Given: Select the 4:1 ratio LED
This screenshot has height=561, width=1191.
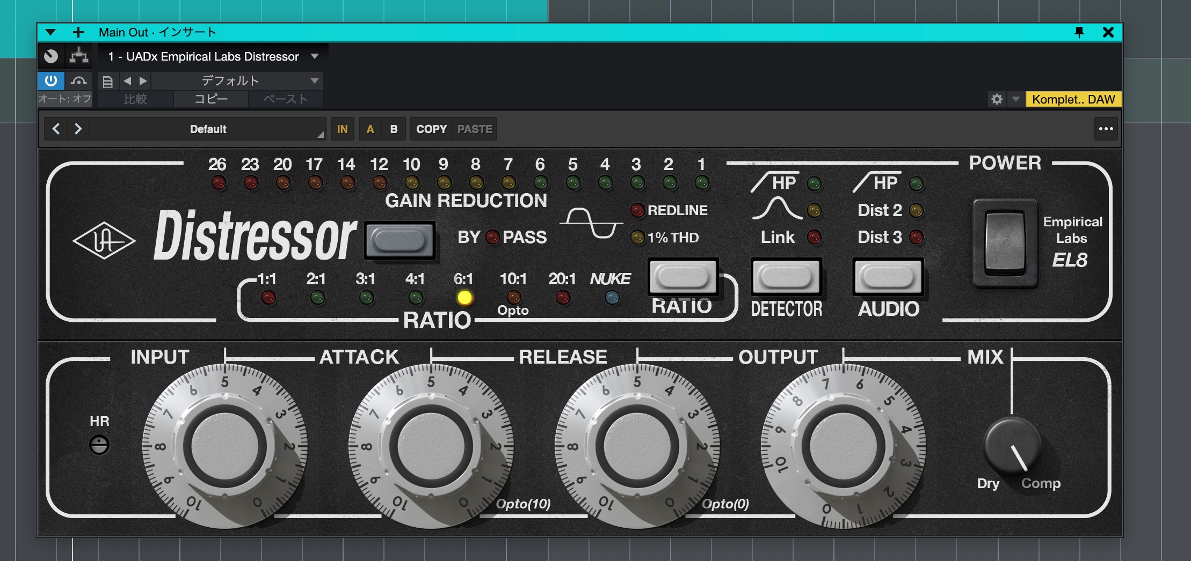Looking at the screenshot, I should pyautogui.click(x=416, y=297).
